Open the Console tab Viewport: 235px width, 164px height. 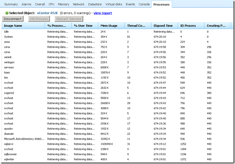[x=144, y=4]
